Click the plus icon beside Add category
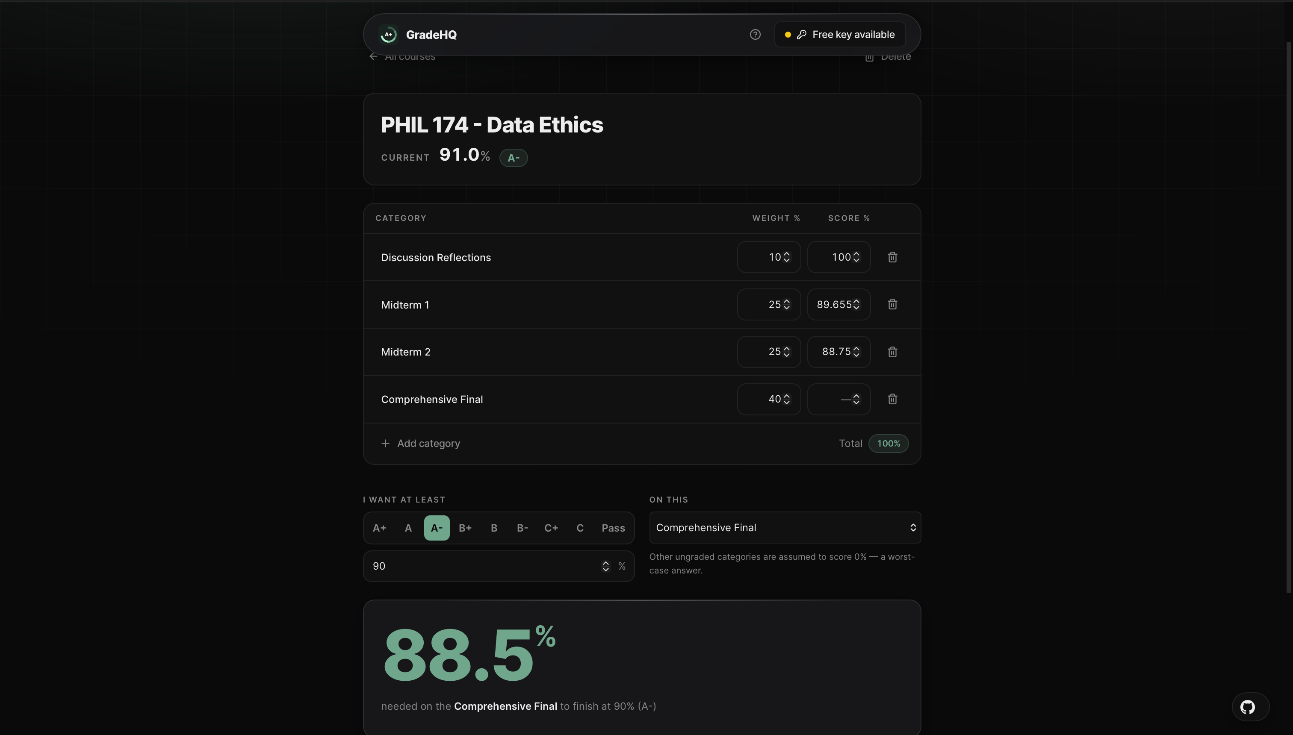The image size is (1293, 735). (385, 443)
